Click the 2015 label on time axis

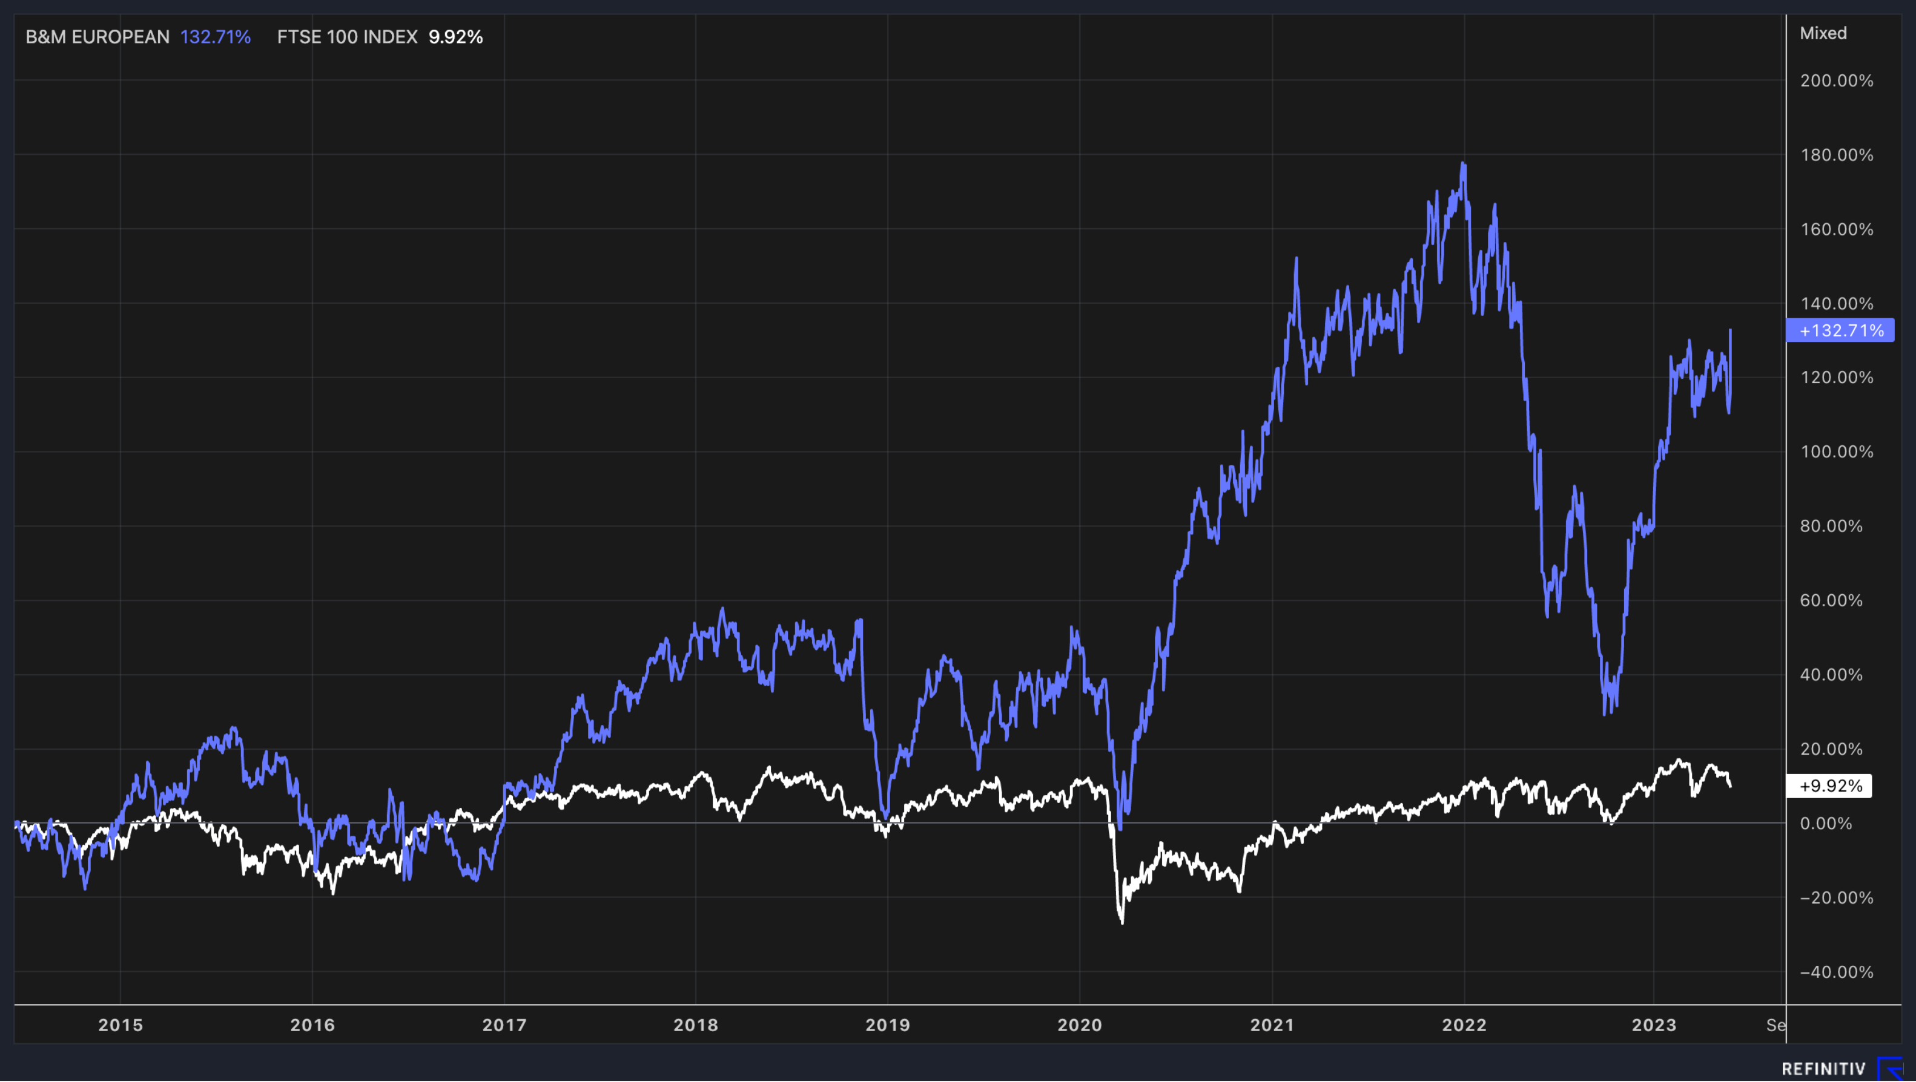121,1025
